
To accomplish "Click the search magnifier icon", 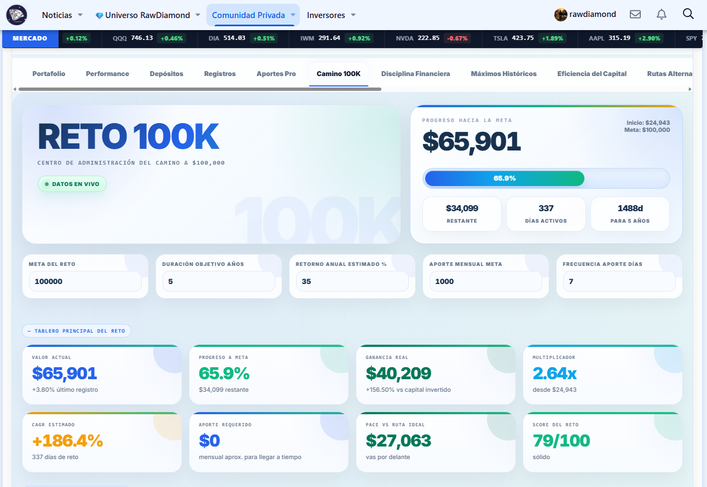I will coord(688,14).
